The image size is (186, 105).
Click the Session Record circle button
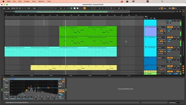click(92, 8)
